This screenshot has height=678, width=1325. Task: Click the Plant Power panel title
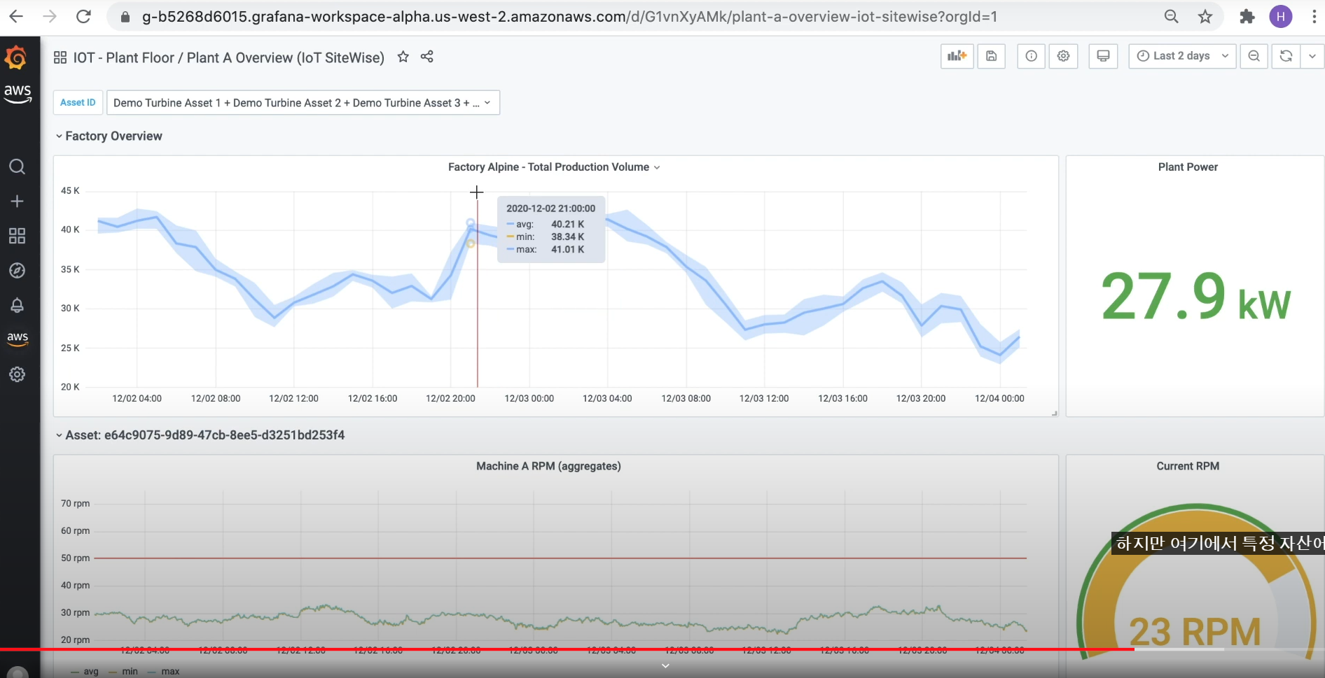(1188, 167)
